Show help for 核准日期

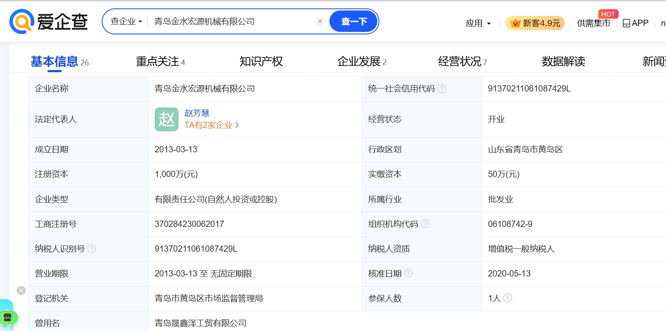pos(408,273)
